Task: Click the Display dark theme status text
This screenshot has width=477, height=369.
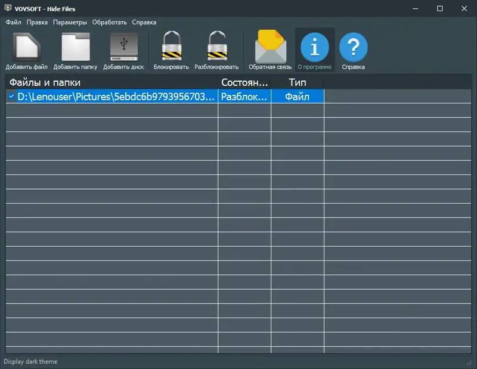Action: tap(30, 361)
